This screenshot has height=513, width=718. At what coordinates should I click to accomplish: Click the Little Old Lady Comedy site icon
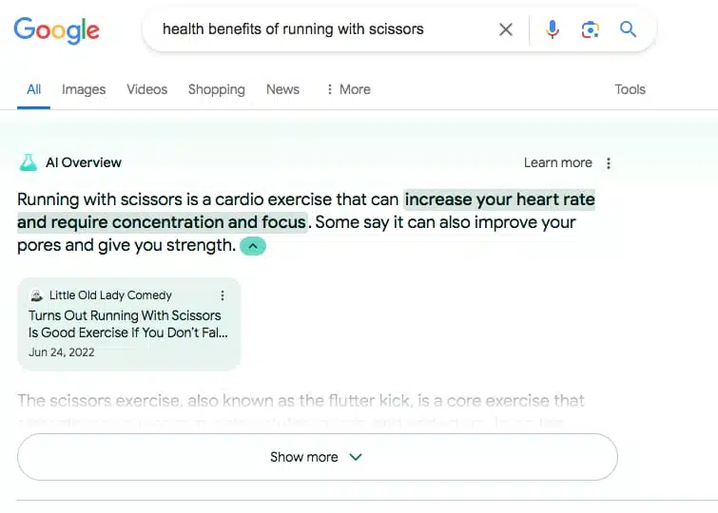pyautogui.click(x=36, y=295)
